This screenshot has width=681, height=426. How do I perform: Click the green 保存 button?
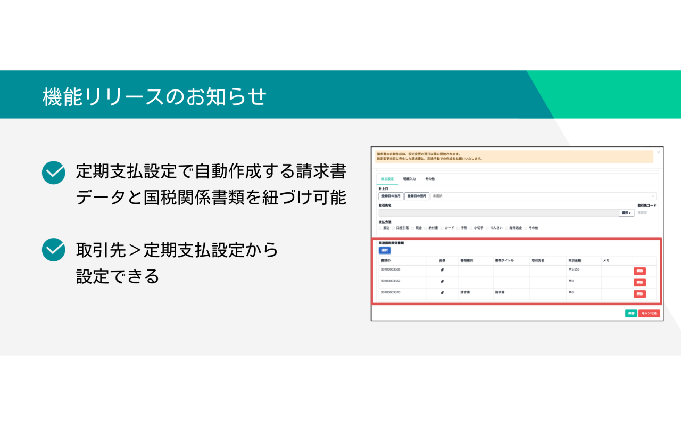point(632,314)
